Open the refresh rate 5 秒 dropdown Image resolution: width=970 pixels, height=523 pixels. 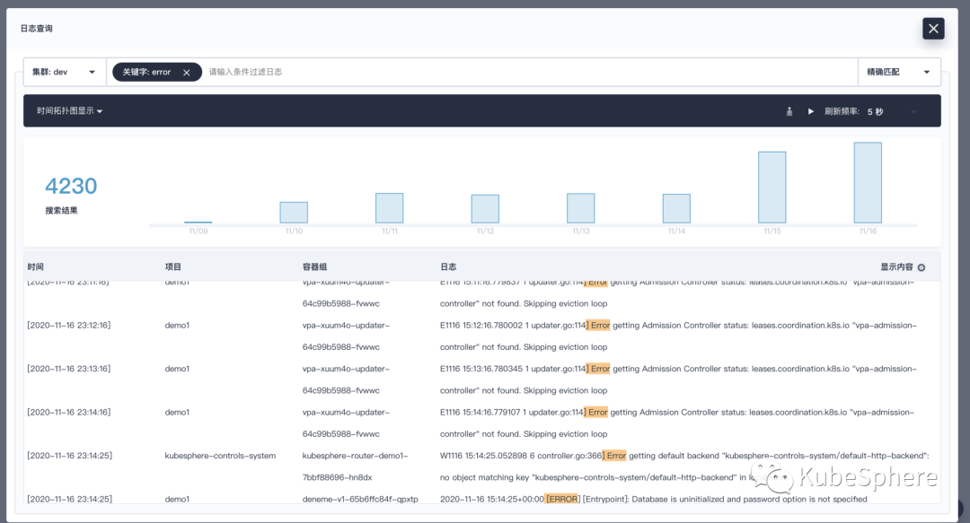coord(892,111)
